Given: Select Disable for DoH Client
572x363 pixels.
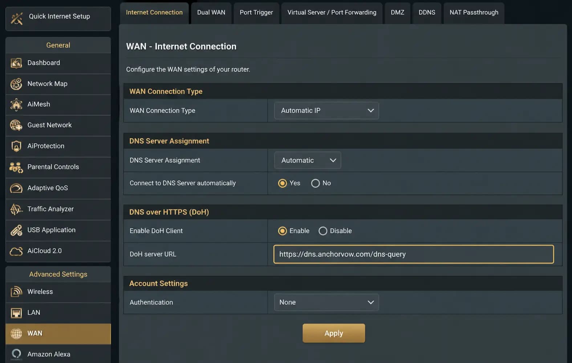Looking at the screenshot, I should click(322, 231).
